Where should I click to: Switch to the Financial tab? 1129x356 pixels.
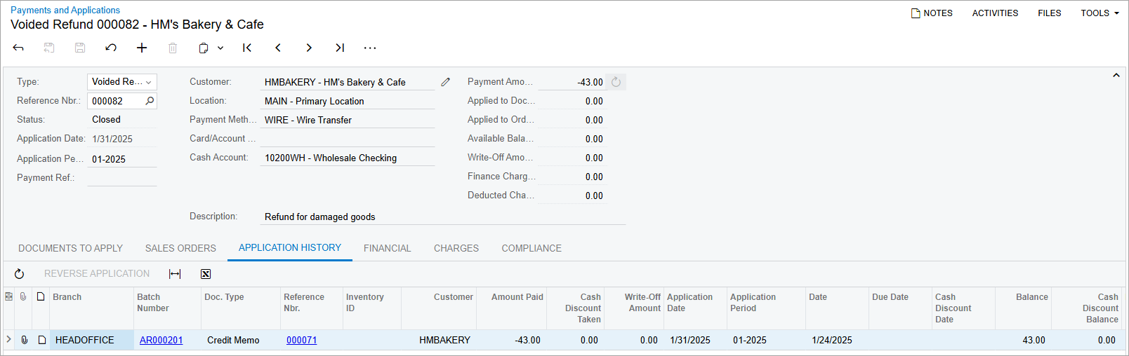point(387,248)
